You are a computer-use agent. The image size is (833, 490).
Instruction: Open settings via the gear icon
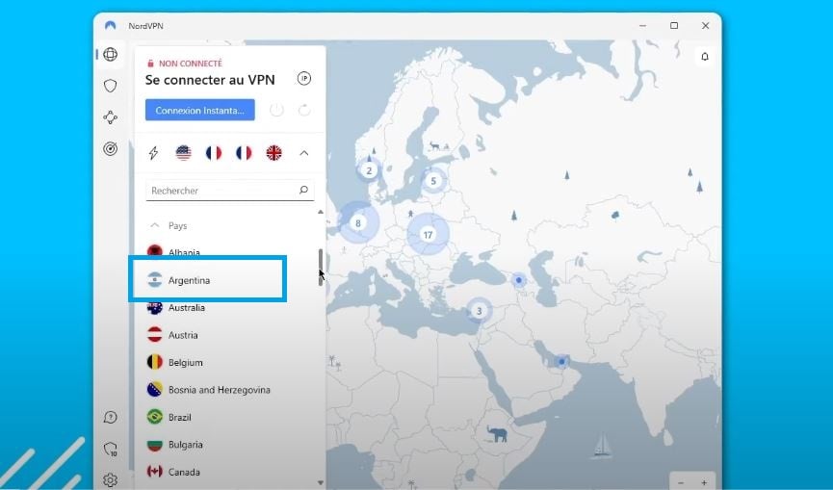110,479
